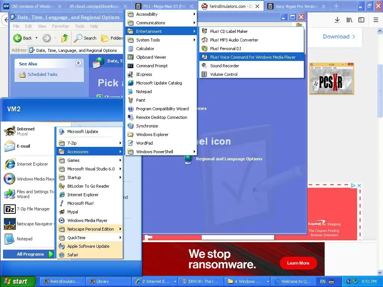Click the Up folder toolbar icon

pyautogui.click(x=65, y=38)
